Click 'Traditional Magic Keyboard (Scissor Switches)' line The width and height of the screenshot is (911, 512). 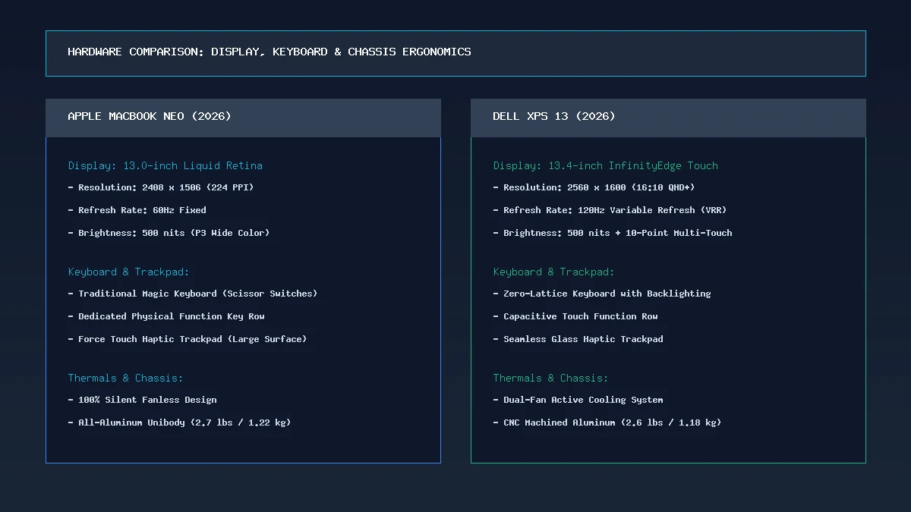tap(193, 294)
